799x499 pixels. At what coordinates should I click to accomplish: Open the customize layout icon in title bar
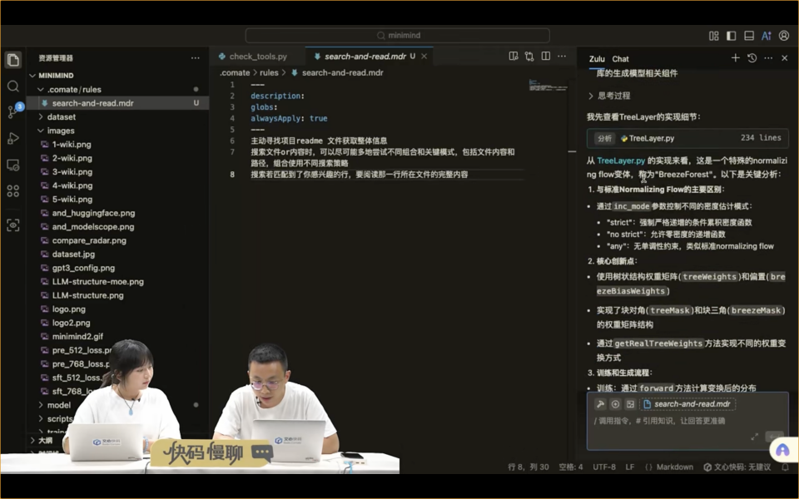click(714, 36)
